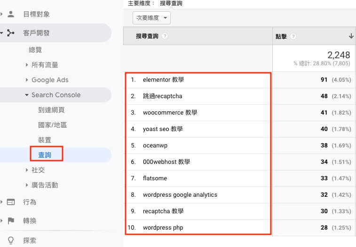The image size is (356, 247).
Task: Click the clicks value 33 (1.47%)
Action: [x=336, y=178]
